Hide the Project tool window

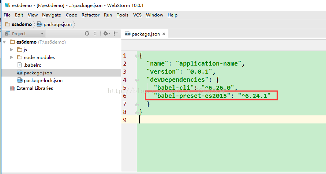click(x=116, y=33)
